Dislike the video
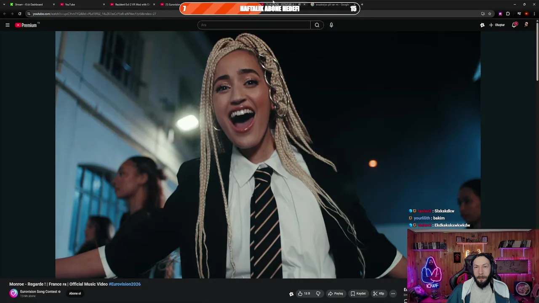Screen dimensions: 539x303 pos(318,294)
